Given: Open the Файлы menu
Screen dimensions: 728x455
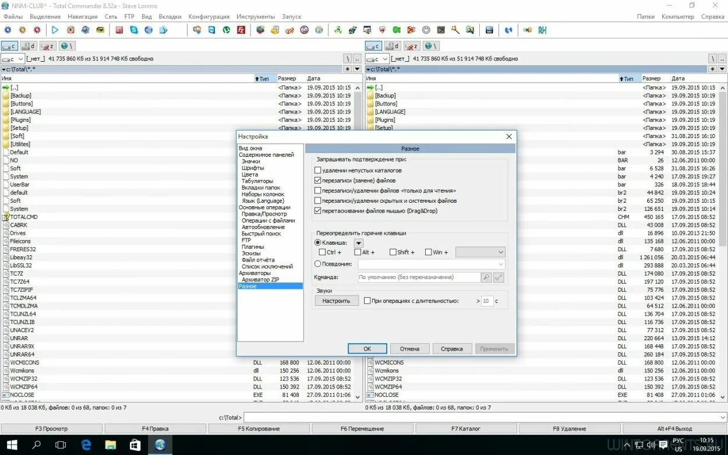Looking at the screenshot, I should pyautogui.click(x=13, y=17).
